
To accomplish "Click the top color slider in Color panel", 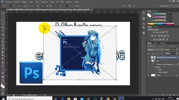I will (160, 14).
